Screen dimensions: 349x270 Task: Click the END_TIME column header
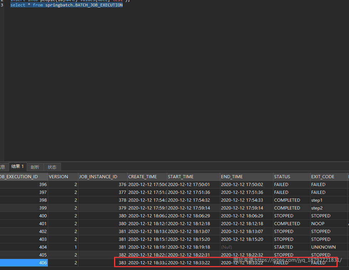click(x=247, y=177)
